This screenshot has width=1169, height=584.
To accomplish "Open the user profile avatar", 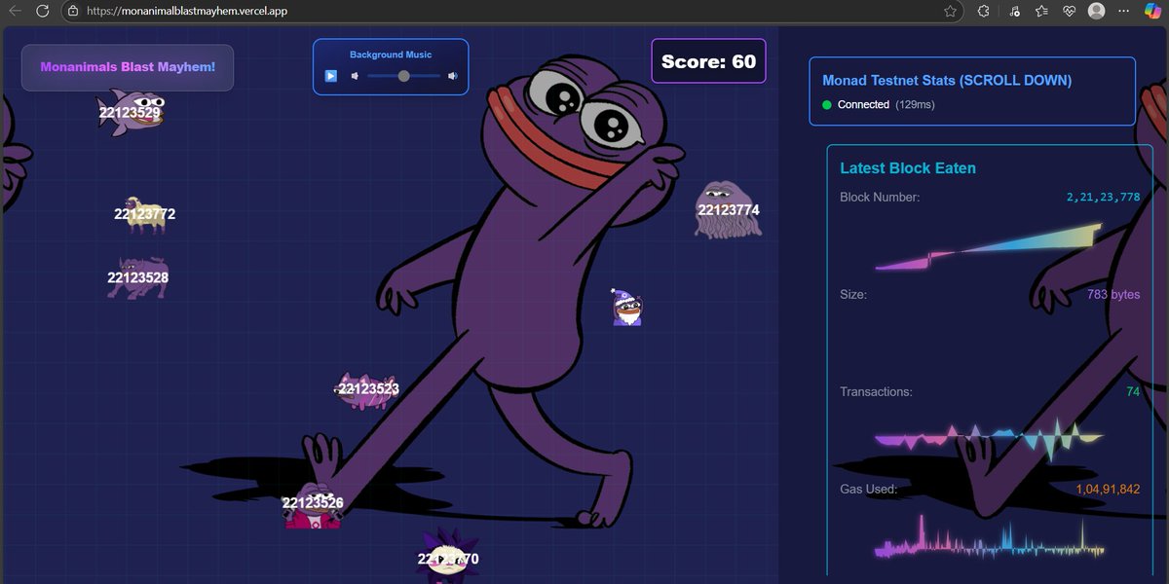I will click(1096, 11).
